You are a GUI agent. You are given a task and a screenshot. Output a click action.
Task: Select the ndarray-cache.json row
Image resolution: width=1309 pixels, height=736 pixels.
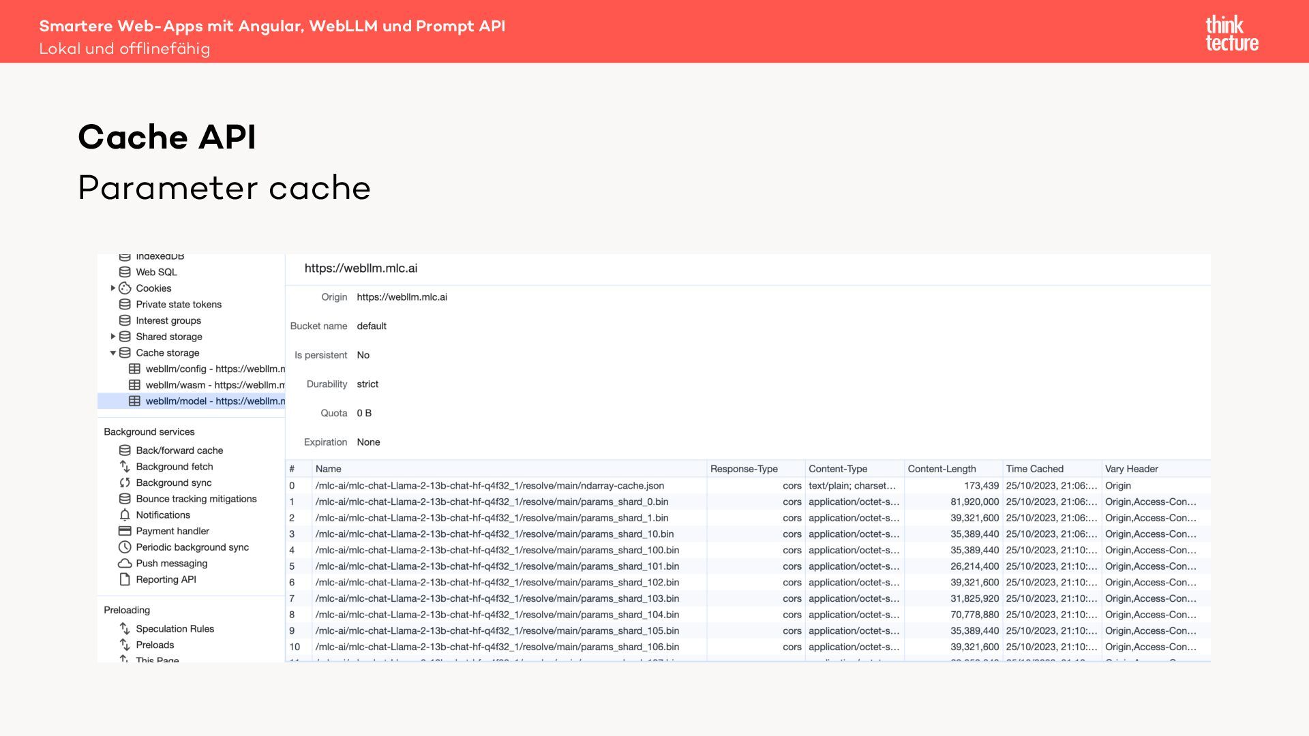[489, 485]
